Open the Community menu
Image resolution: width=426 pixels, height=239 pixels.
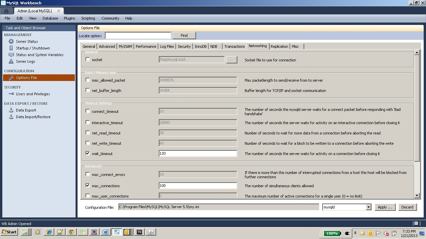[x=110, y=18]
